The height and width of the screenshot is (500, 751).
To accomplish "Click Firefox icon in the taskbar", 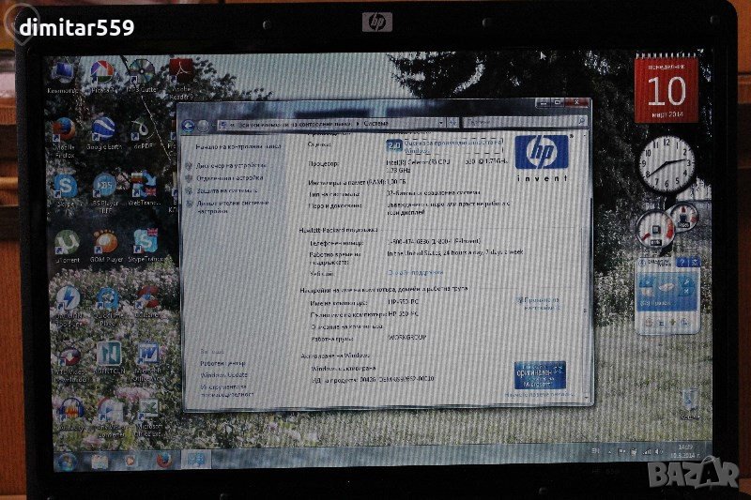I will coord(163,461).
